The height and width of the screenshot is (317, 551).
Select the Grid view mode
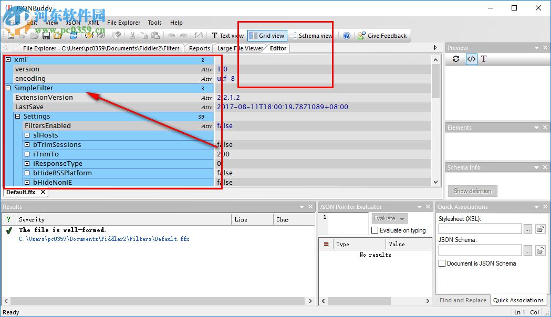(267, 35)
